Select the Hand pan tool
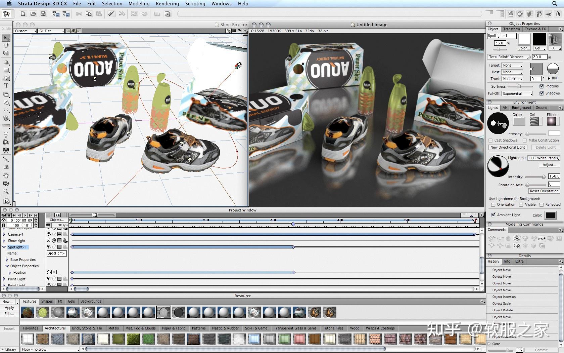The height and width of the screenshot is (353, 564). (x=6, y=175)
